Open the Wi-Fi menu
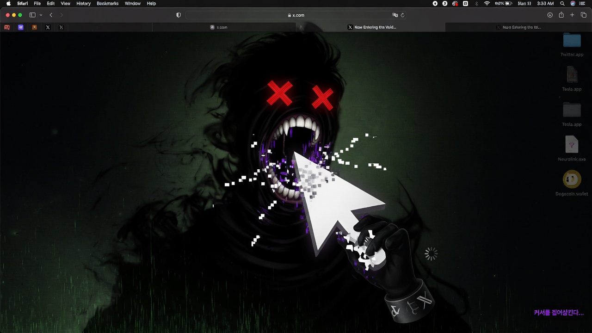 click(487, 3)
